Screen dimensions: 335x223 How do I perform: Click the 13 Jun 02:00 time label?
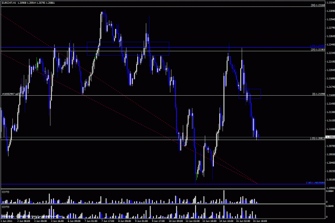click(192, 221)
